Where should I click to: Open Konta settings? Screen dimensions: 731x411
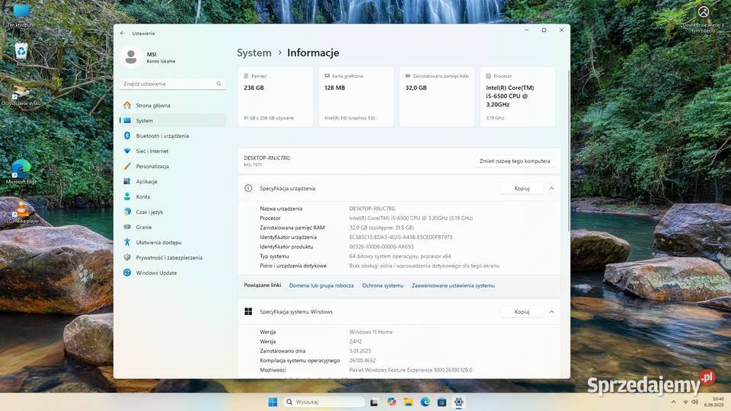pos(173,196)
